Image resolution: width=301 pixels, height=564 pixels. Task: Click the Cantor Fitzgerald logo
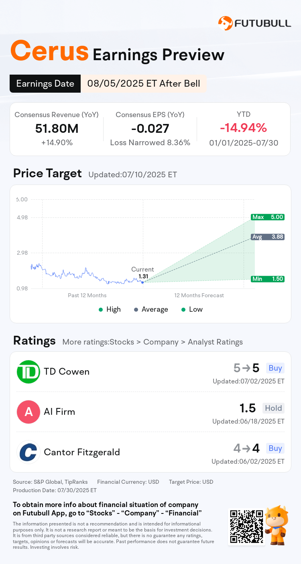click(28, 452)
